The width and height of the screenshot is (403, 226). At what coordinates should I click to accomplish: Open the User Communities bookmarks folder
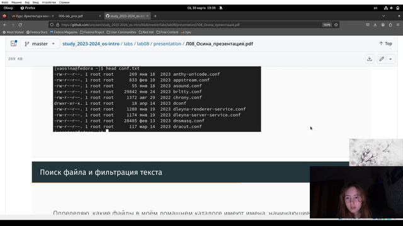coord(122,32)
